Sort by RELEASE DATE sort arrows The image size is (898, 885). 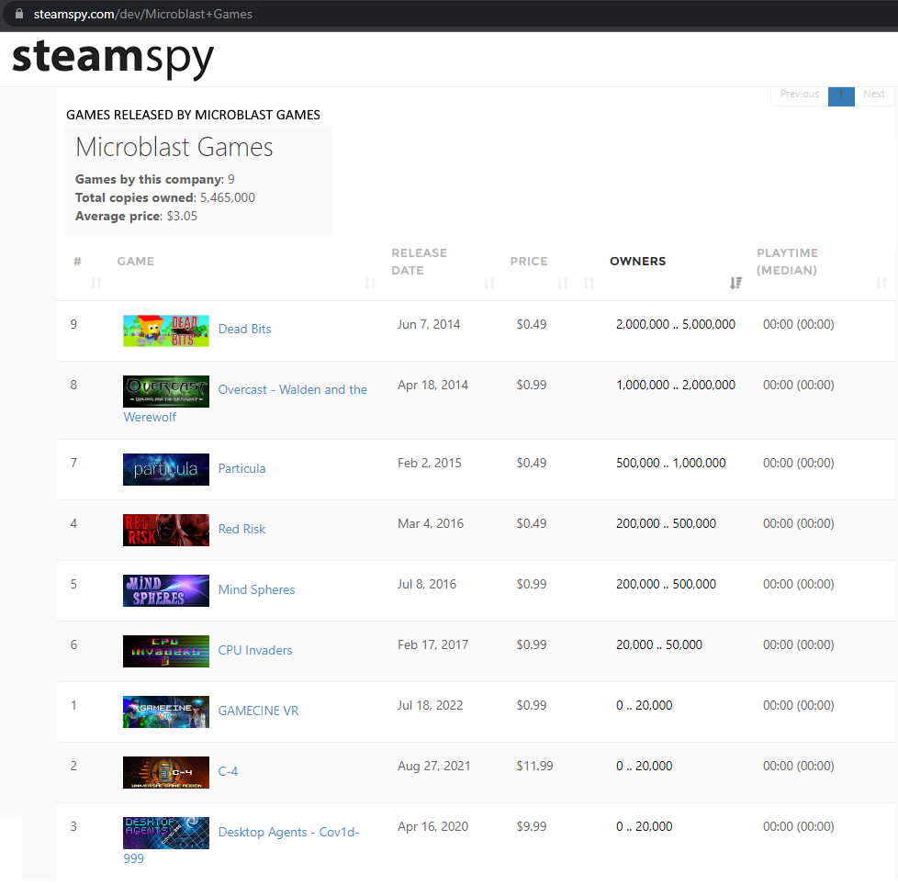pyautogui.click(x=489, y=283)
